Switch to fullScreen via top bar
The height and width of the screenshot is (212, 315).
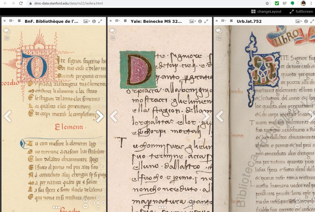point(301,12)
